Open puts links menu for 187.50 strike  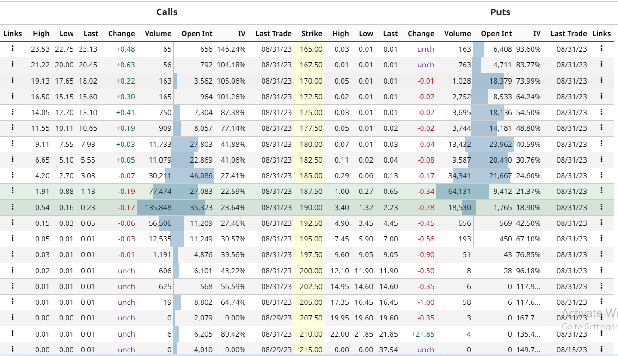[601, 191]
